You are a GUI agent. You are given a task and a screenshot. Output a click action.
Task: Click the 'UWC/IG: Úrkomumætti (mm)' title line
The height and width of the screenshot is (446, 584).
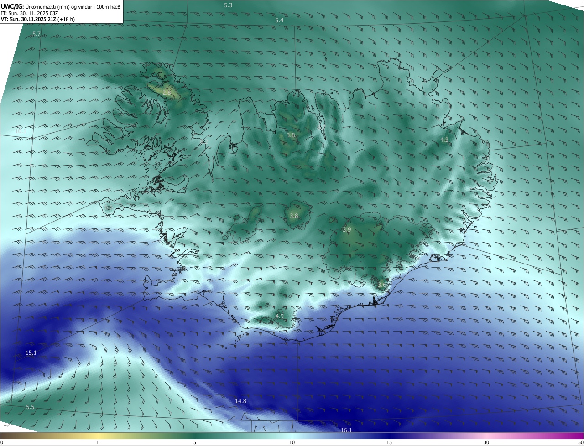tap(61, 6)
